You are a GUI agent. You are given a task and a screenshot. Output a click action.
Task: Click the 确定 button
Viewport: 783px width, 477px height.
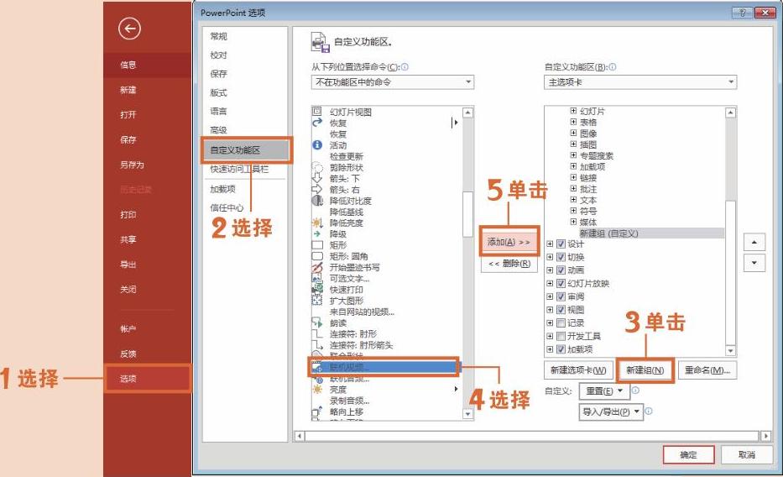(689, 454)
